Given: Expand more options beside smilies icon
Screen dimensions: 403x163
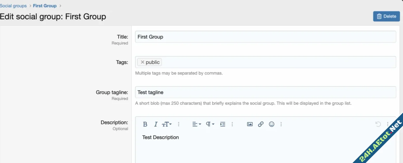Looking at the screenshot, I should 281,124.
